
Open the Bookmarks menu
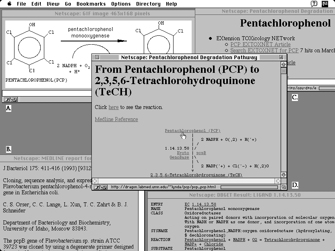[x=91, y=4]
